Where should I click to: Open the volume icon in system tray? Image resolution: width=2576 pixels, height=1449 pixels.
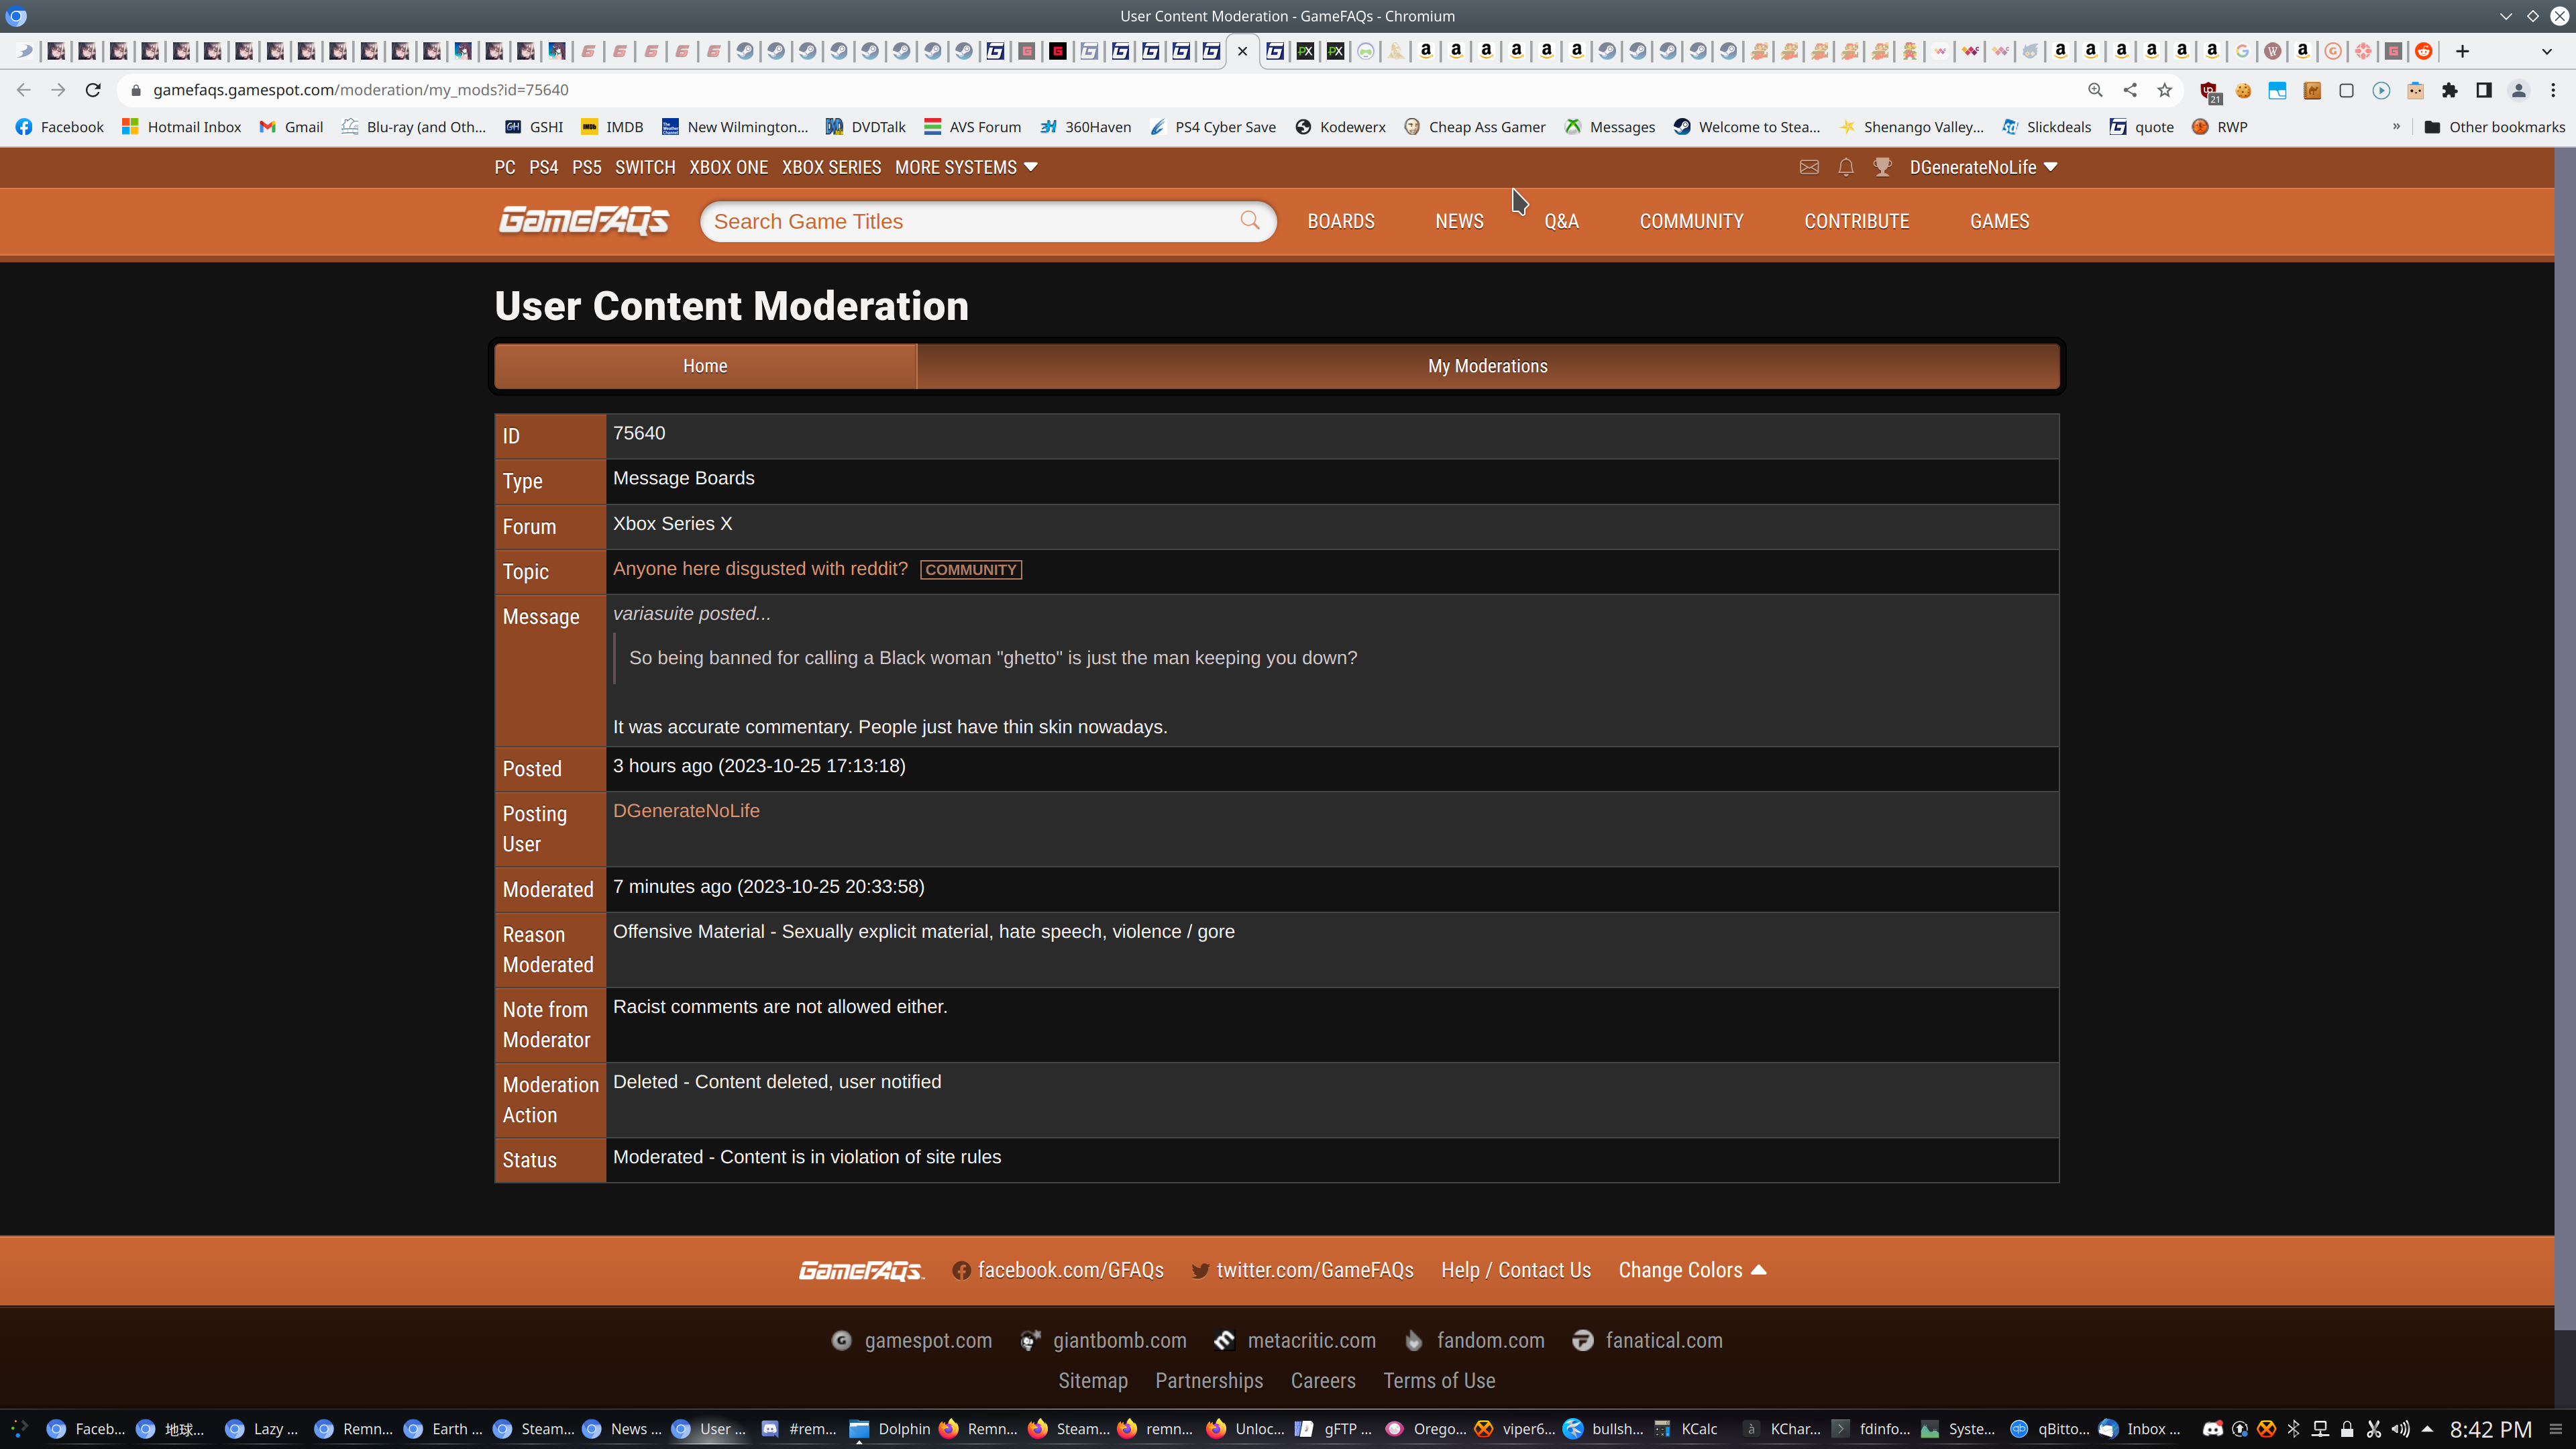2400,1429
